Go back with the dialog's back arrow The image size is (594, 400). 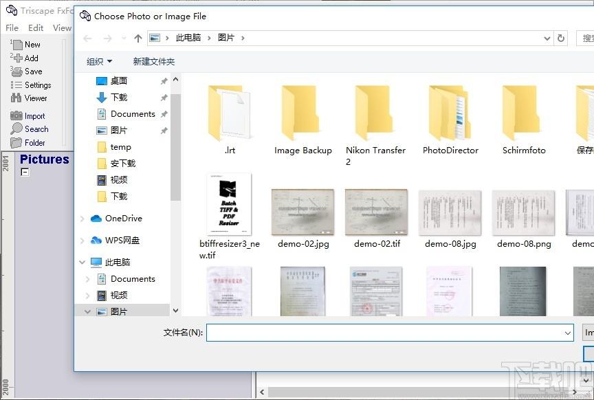pyautogui.click(x=87, y=38)
